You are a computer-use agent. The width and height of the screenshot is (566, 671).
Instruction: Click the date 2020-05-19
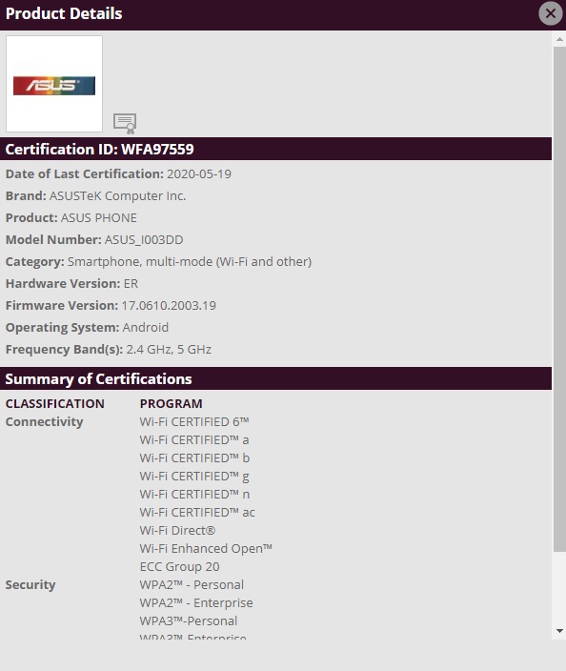(x=199, y=174)
